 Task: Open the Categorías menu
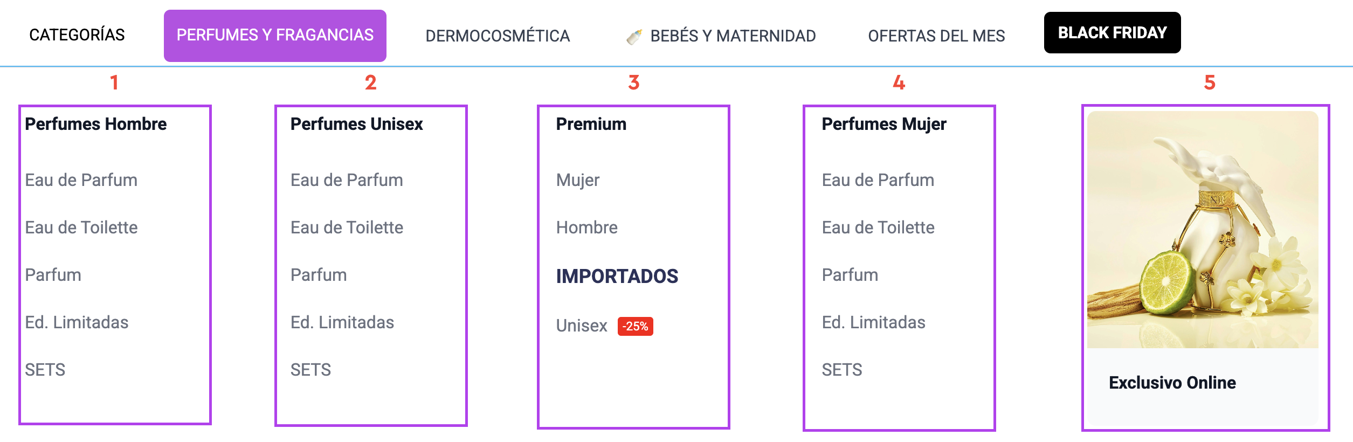(77, 35)
